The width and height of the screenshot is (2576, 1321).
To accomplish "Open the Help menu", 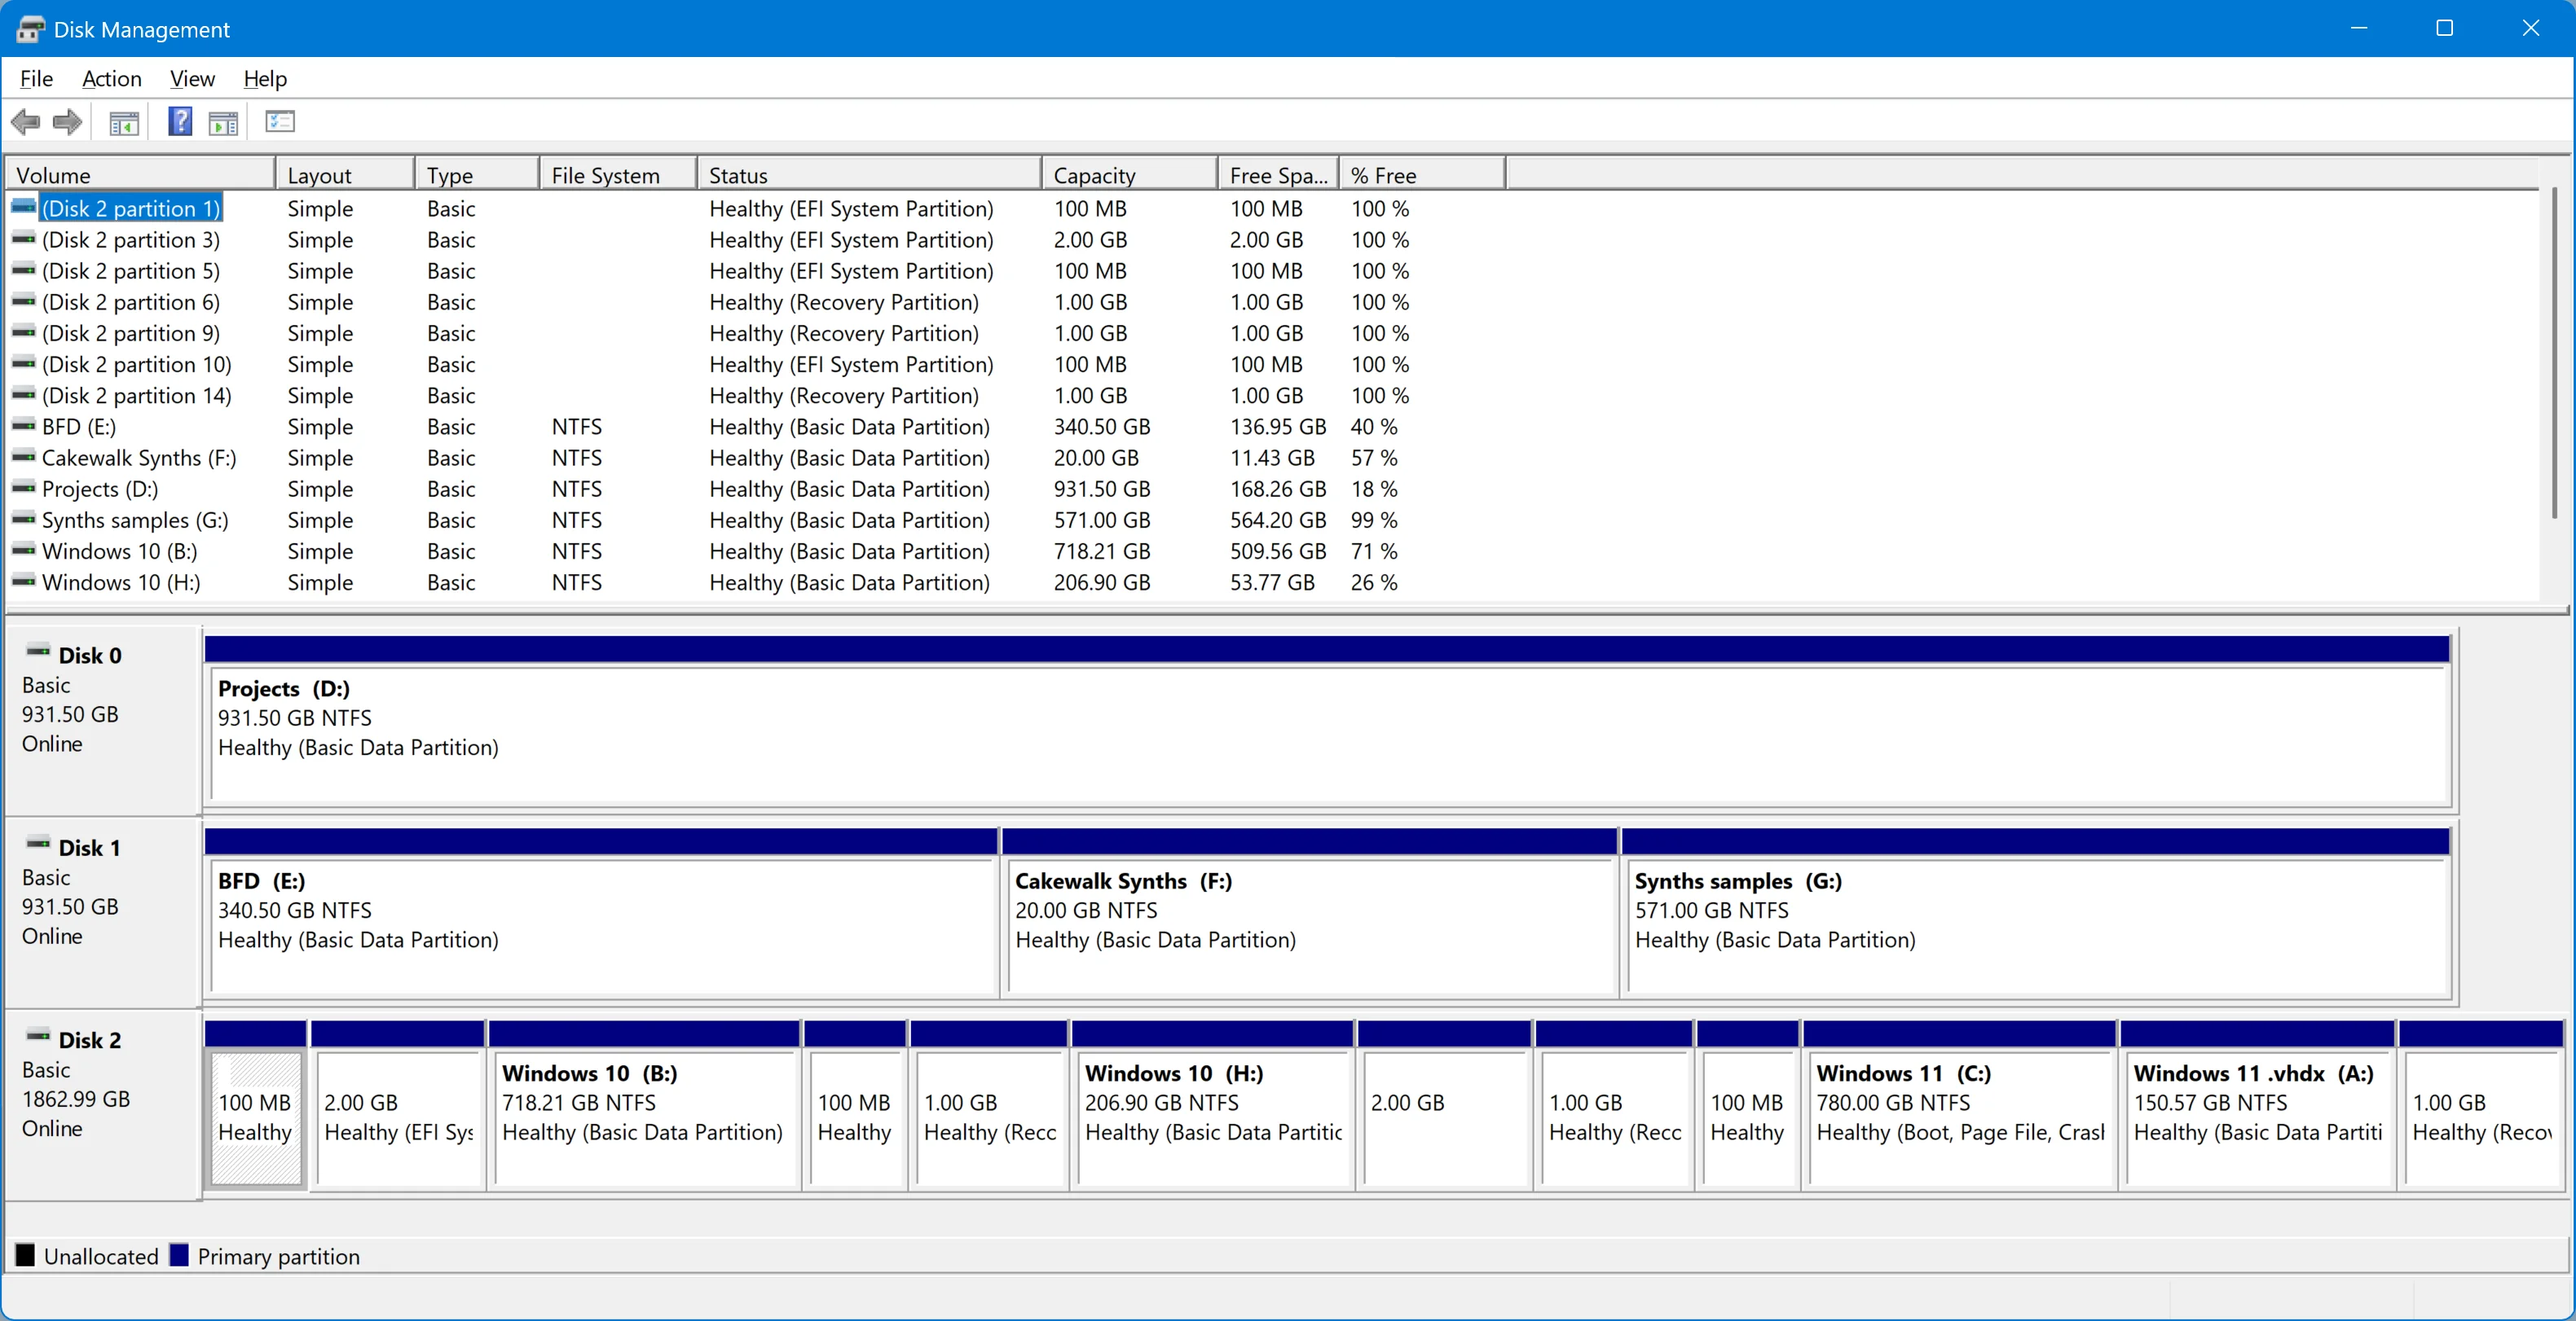I will coord(265,78).
